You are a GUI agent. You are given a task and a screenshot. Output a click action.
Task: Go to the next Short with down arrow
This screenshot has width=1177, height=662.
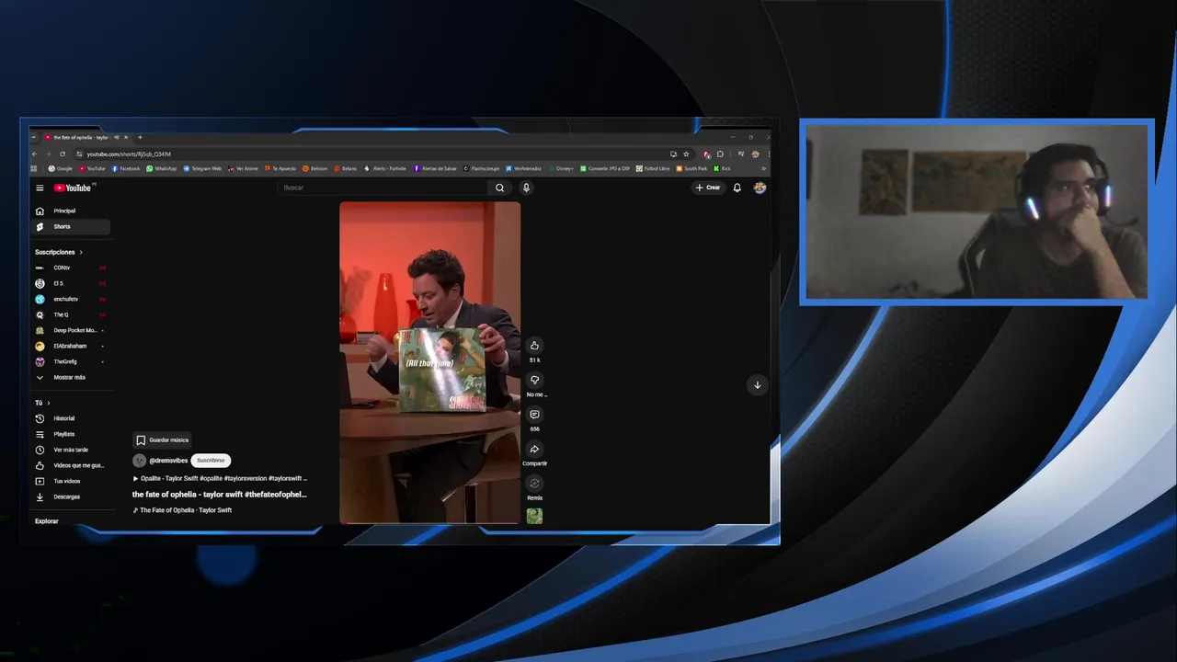(757, 384)
